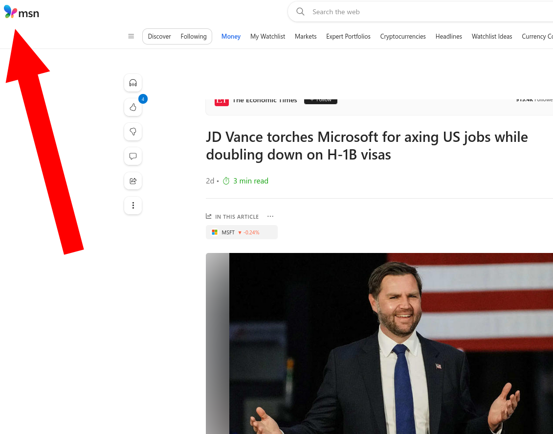Click the IN THIS ARTICLE label
The width and height of the screenshot is (553, 434).
(x=237, y=217)
